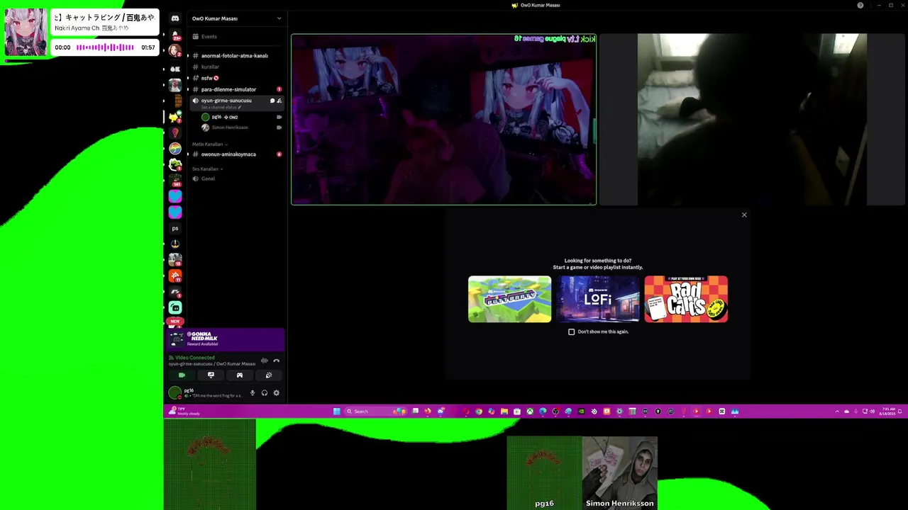The image size is (908, 510).
Task: Open File Explorer from taskbar
Action: coord(504,412)
